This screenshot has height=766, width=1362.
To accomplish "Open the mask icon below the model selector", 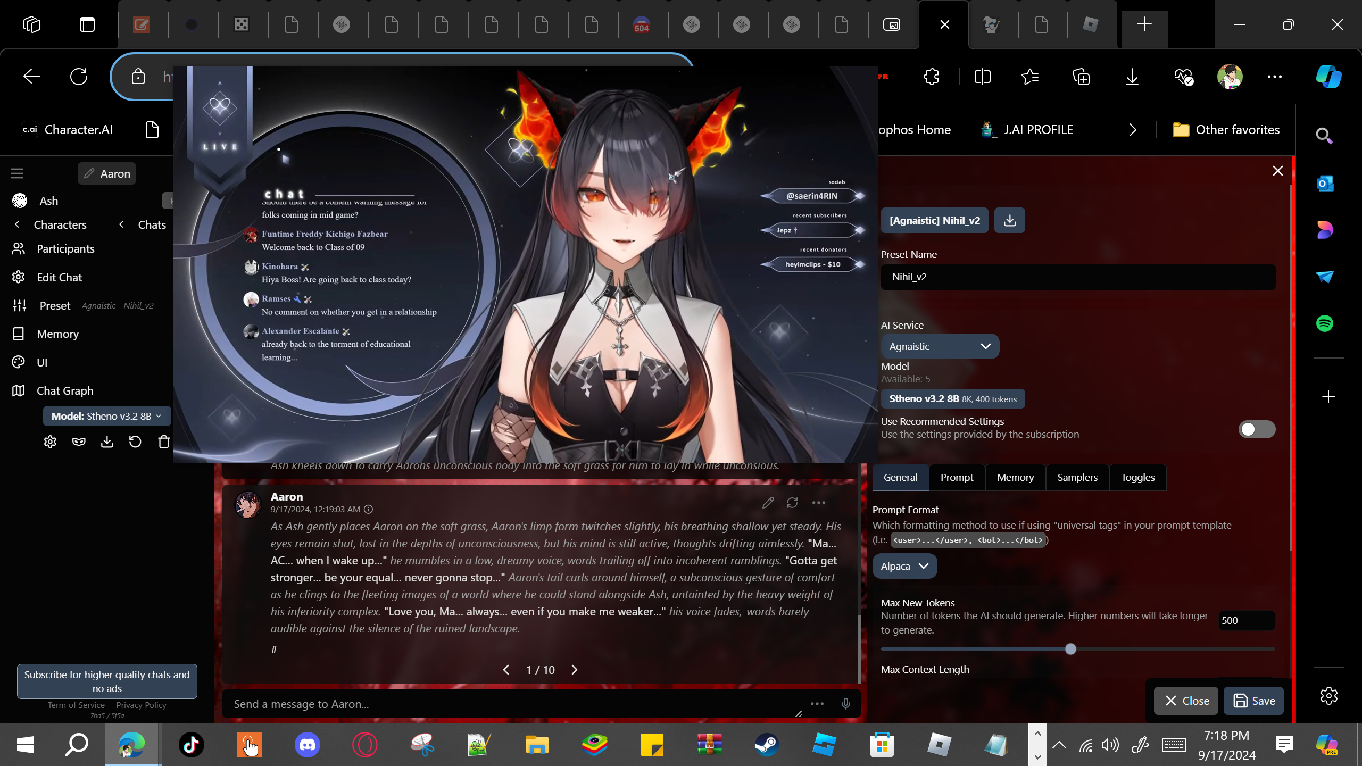I will point(79,442).
